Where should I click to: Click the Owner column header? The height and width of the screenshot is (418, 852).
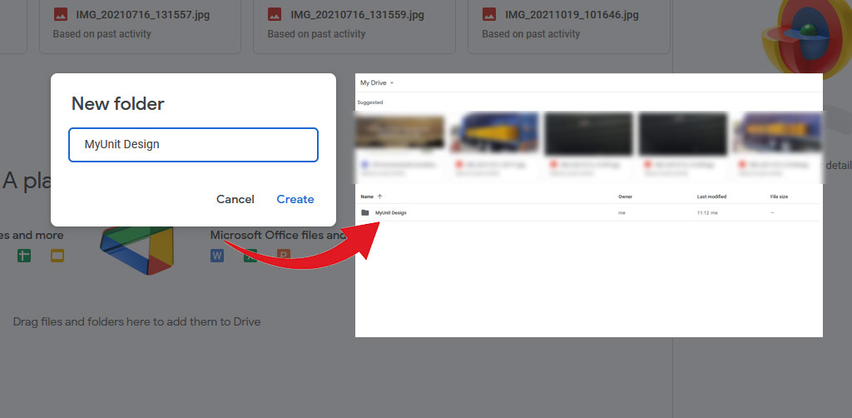625,197
